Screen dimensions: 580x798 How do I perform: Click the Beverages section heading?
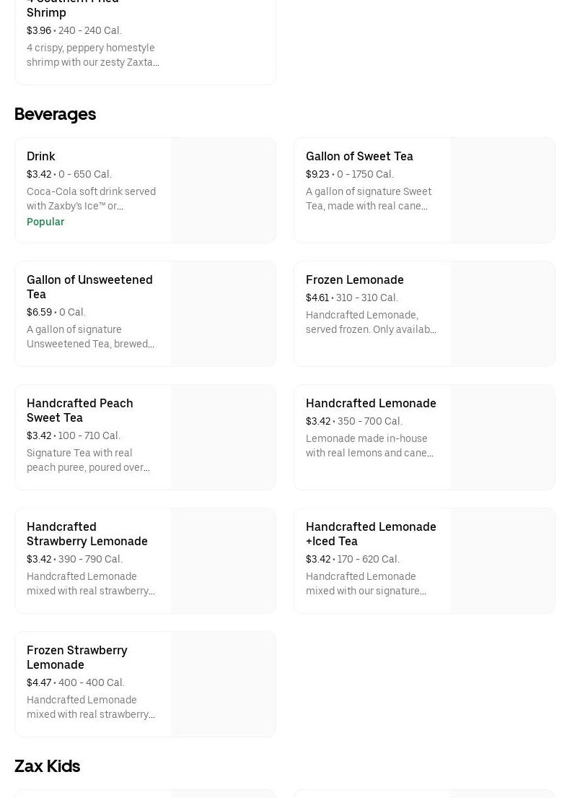(x=55, y=114)
